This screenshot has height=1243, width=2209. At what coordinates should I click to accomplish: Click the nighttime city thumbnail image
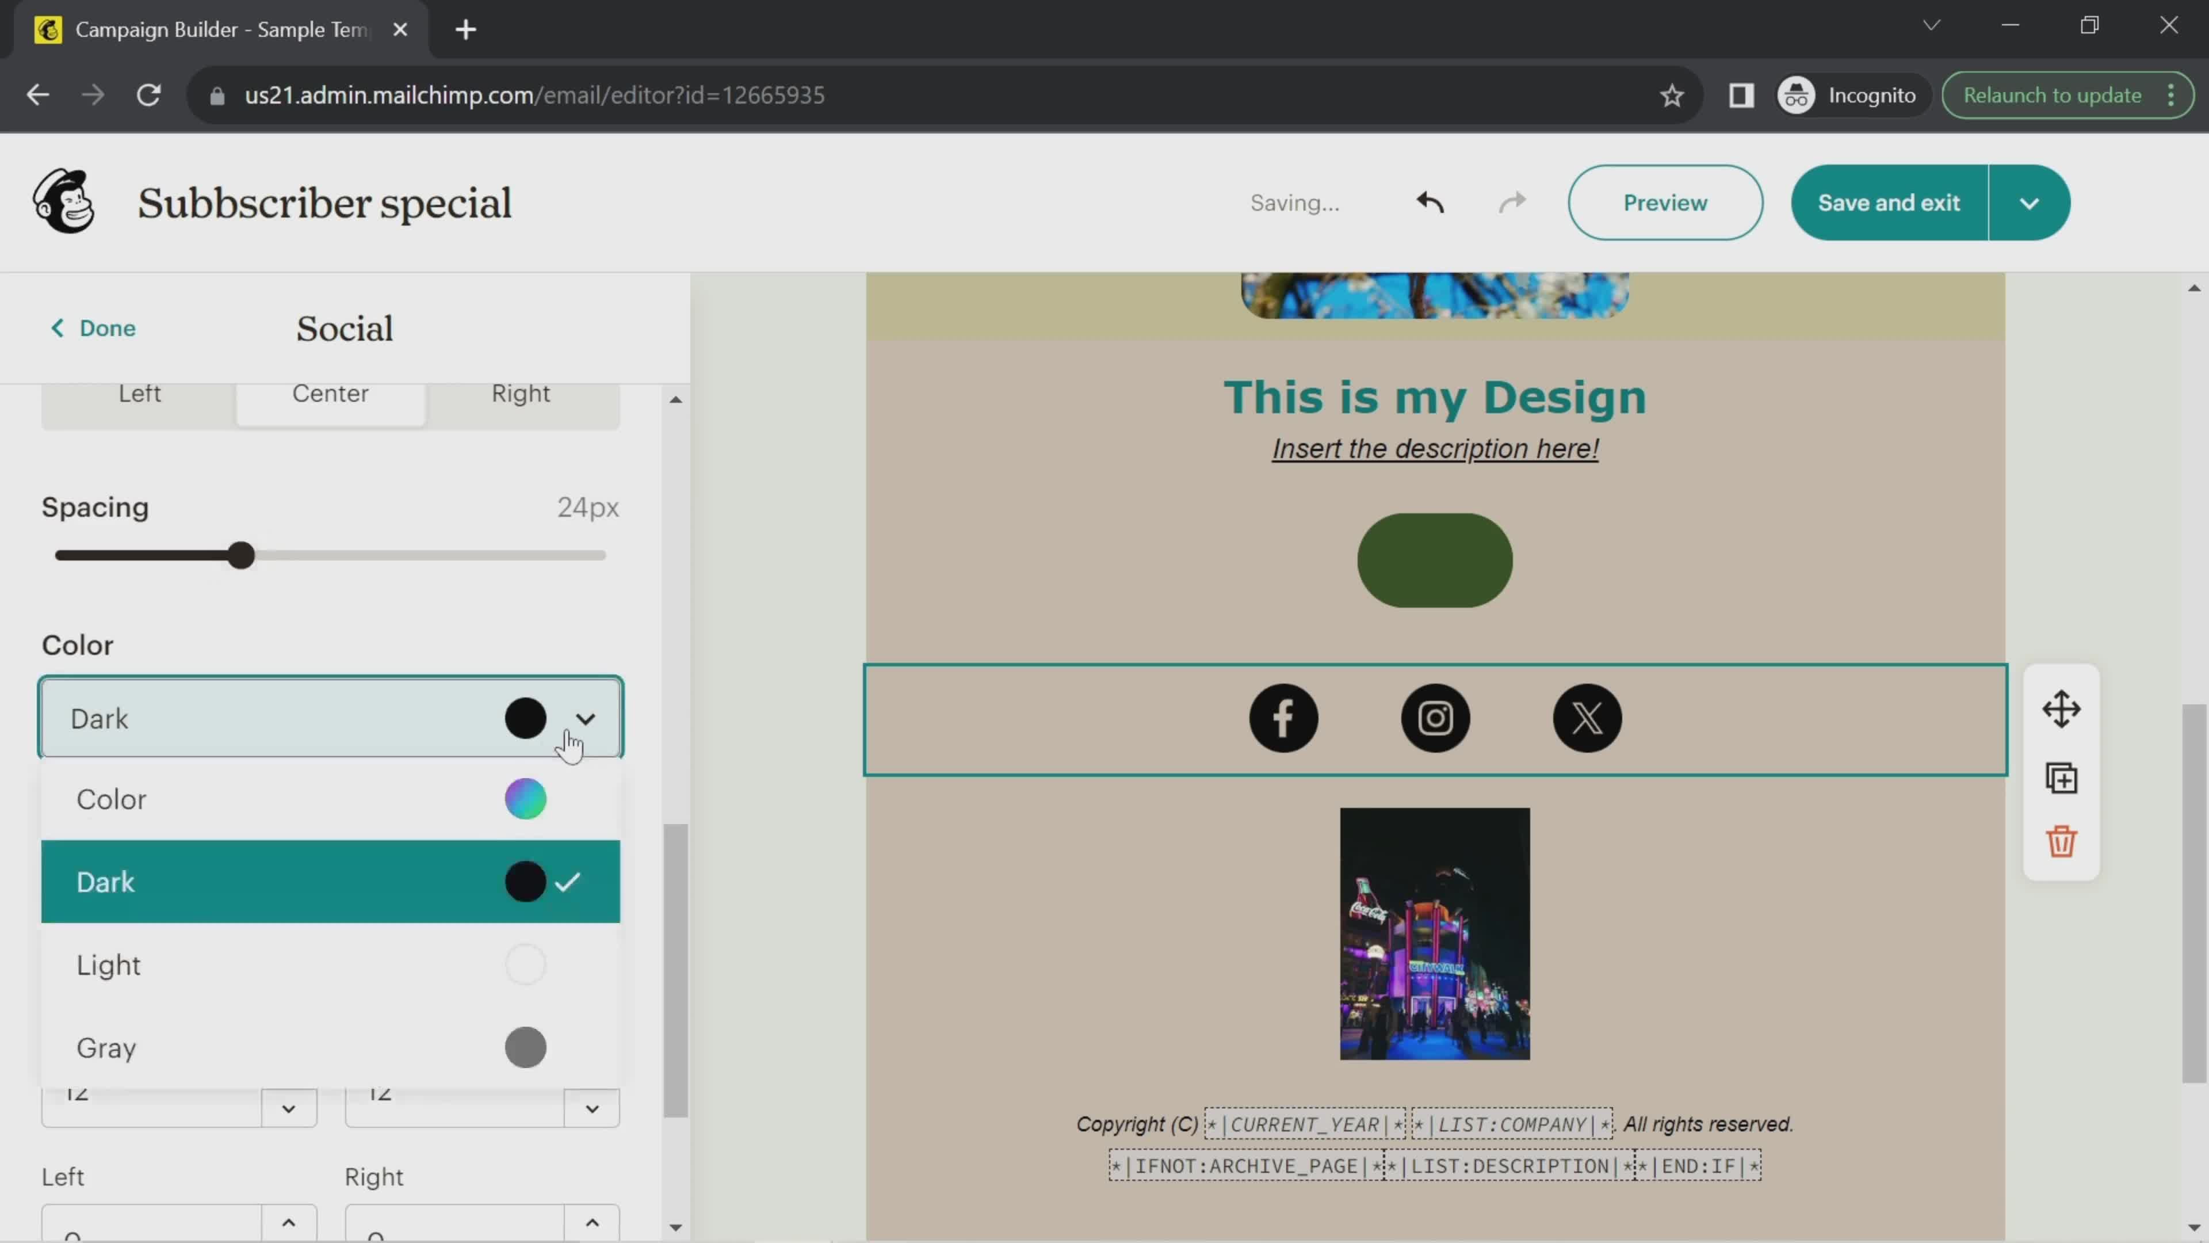[x=1435, y=932]
